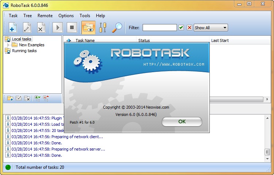Select Running tasks tree node

(24, 51)
